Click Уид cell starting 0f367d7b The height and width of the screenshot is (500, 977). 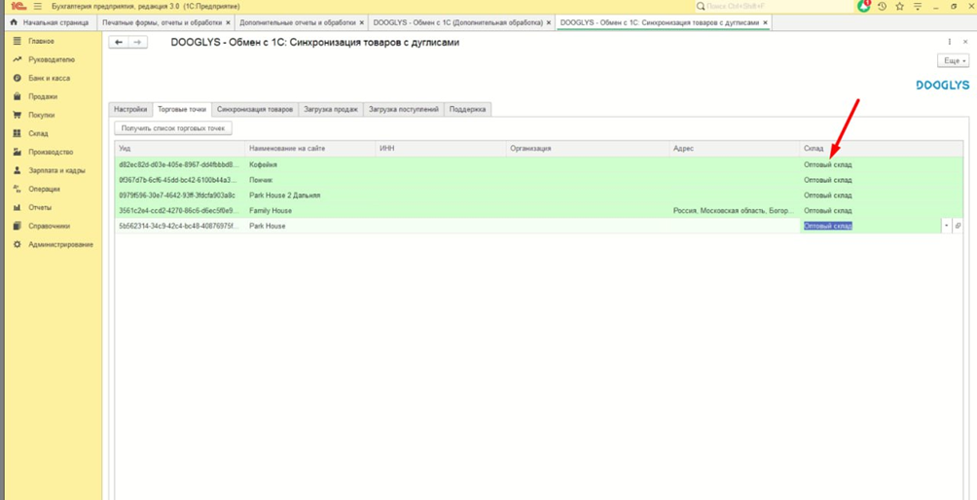pos(179,180)
